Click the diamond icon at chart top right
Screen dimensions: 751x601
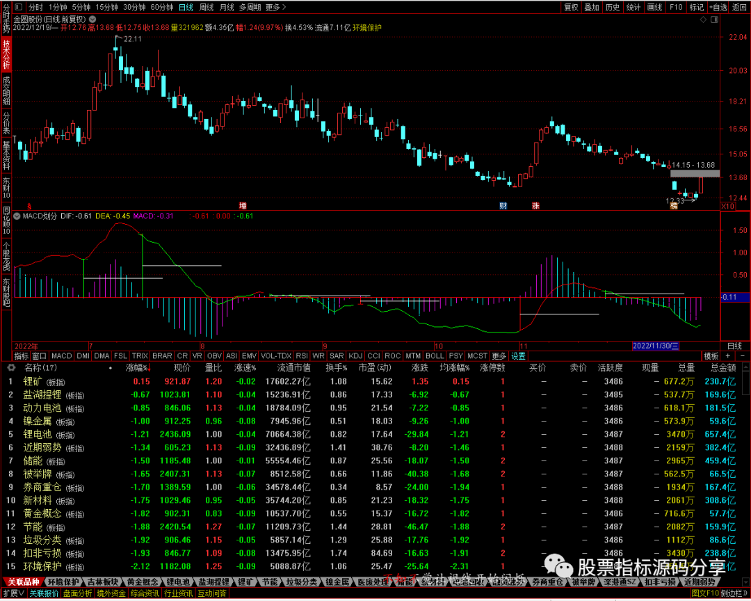click(x=703, y=19)
